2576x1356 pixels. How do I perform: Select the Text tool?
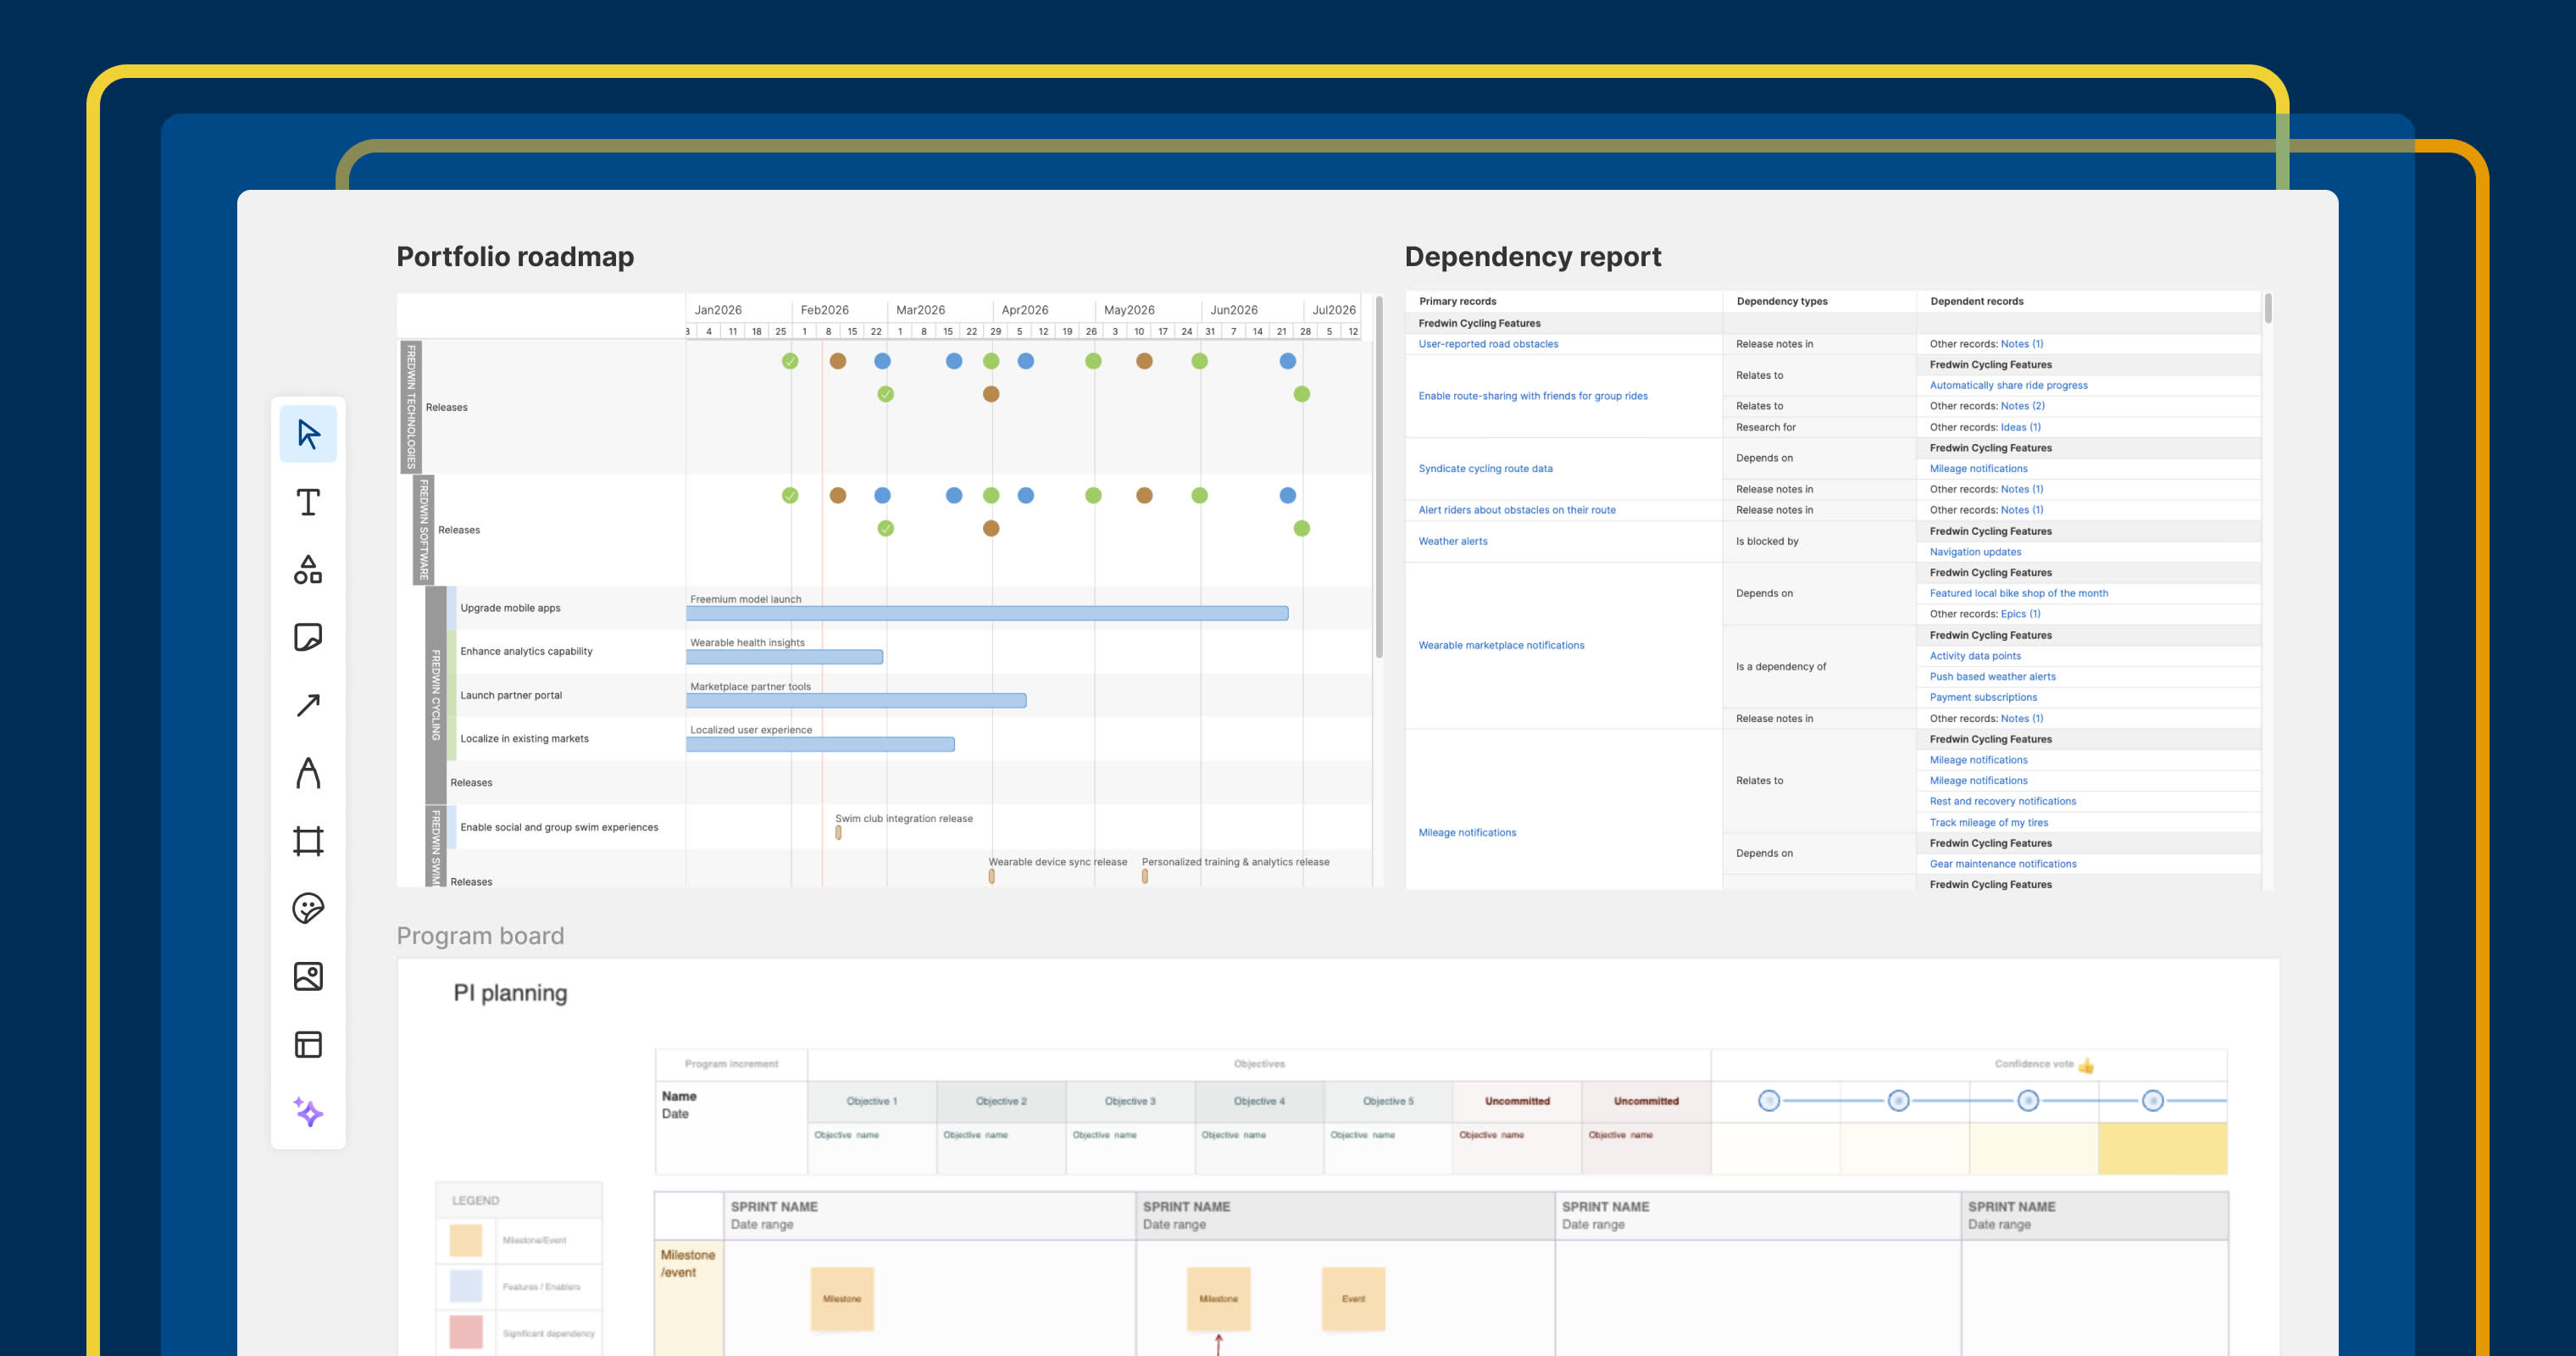tap(308, 503)
